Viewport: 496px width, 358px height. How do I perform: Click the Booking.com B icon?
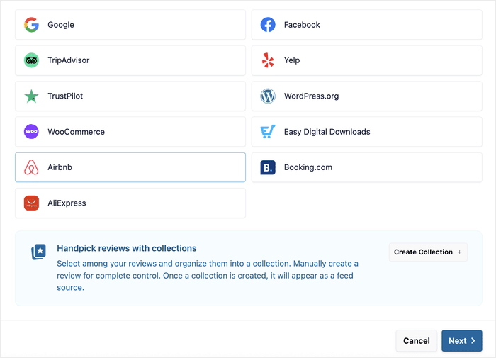point(268,167)
